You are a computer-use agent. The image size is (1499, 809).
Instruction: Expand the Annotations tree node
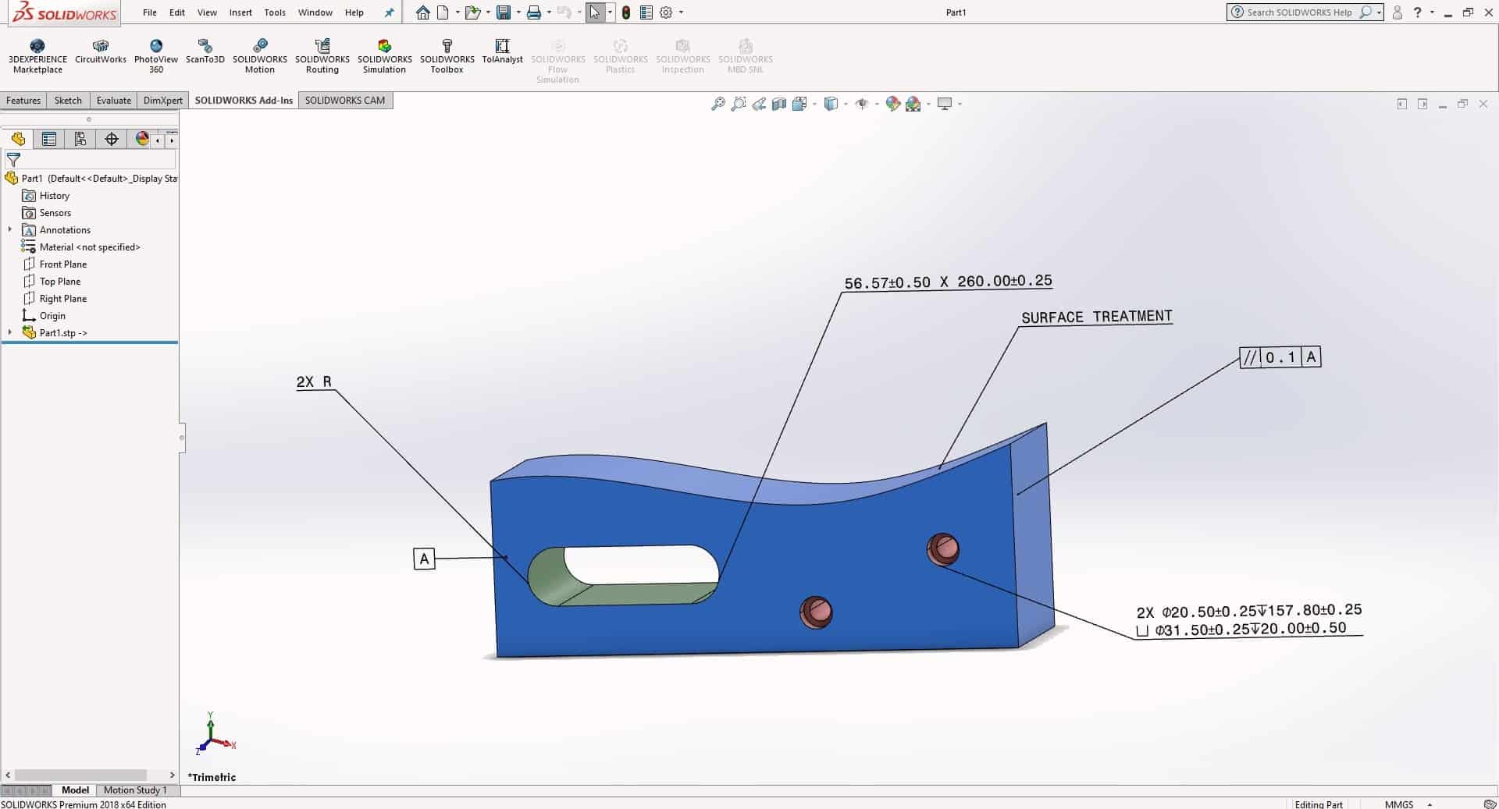point(9,229)
